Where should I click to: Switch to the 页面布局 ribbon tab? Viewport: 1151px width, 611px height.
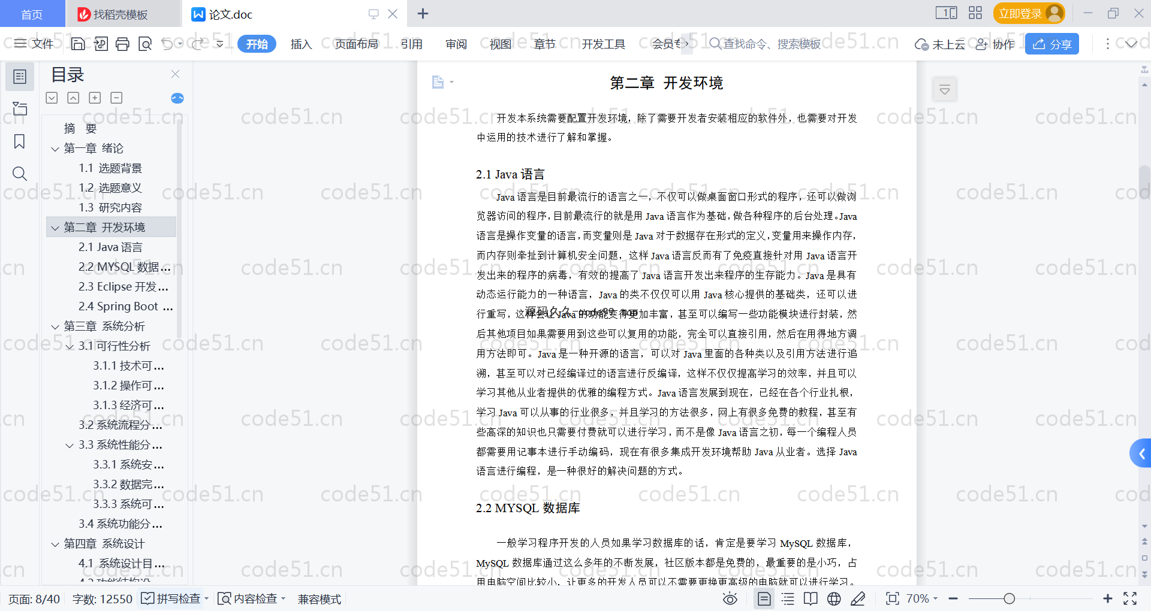(356, 44)
